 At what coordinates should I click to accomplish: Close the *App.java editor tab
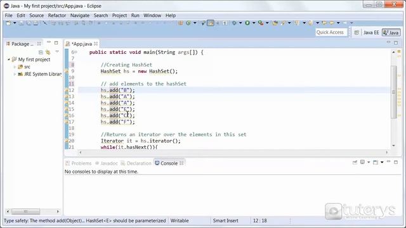click(96, 44)
